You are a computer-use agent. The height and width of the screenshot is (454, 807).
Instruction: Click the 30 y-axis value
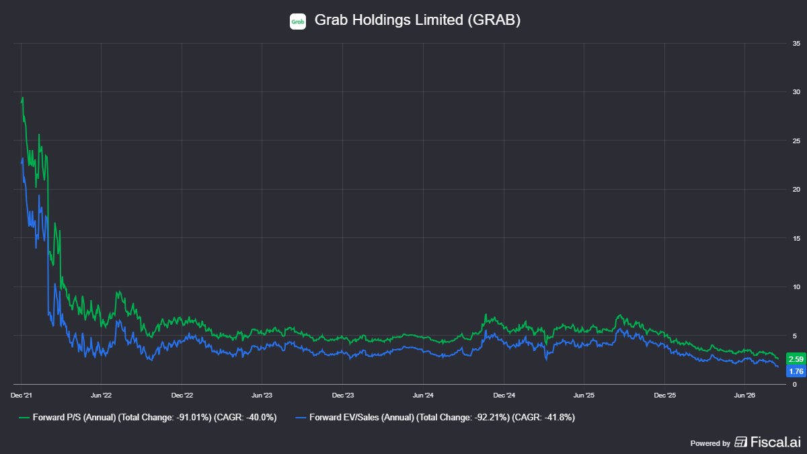[x=796, y=92]
